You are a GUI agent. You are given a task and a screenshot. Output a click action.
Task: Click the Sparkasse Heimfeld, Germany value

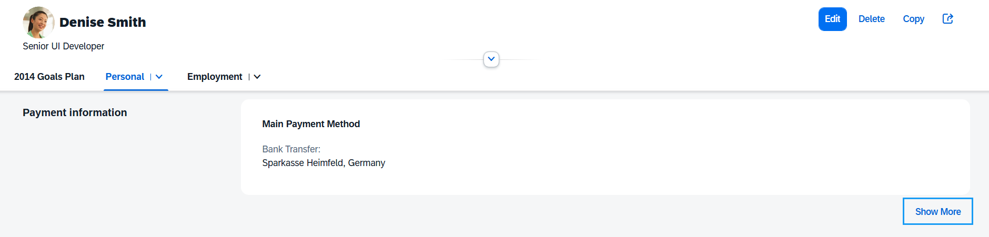[x=324, y=163]
